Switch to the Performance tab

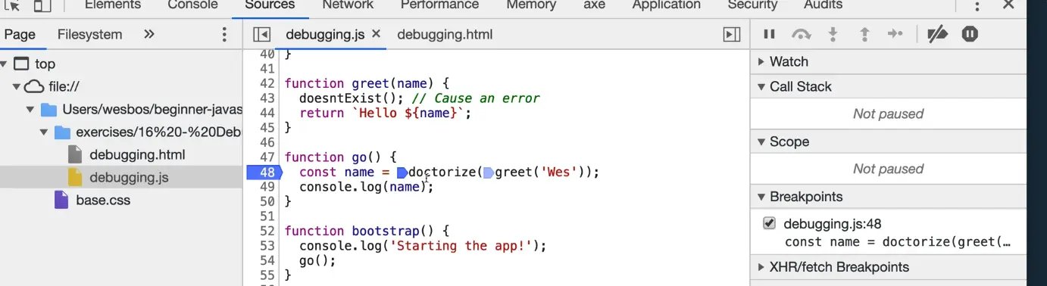(x=440, y=5)
